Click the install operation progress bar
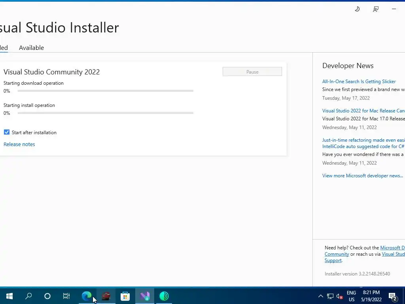This screenshot has height=304, width=405. click(x=105, y=113)
